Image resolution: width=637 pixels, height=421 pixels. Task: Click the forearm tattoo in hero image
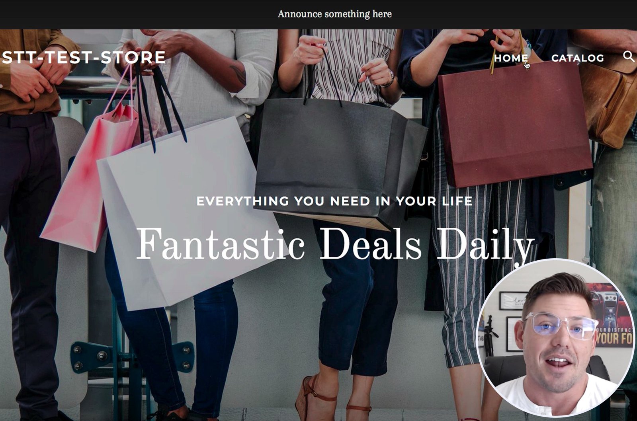239,74
